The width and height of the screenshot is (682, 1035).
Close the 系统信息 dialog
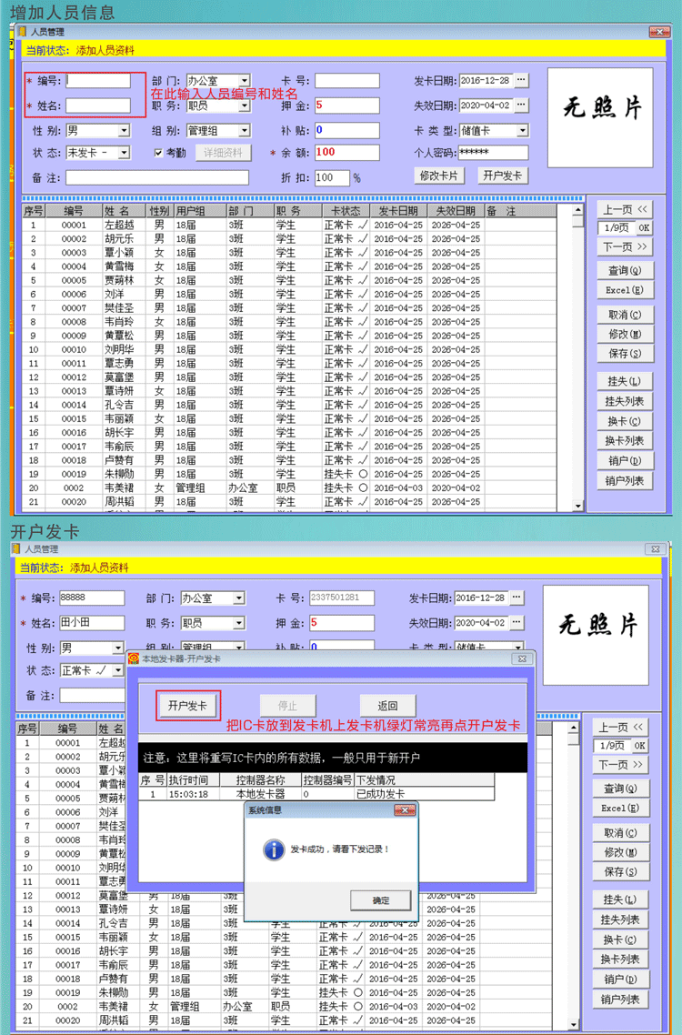tap(404, 810)
